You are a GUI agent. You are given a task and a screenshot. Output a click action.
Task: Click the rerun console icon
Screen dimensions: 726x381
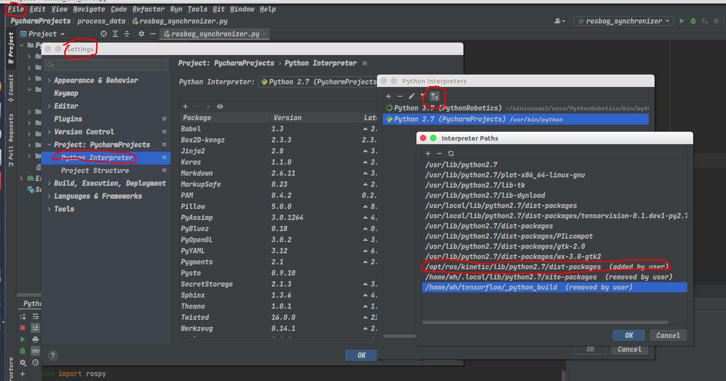pyautogui.click(x=23, y=317)
